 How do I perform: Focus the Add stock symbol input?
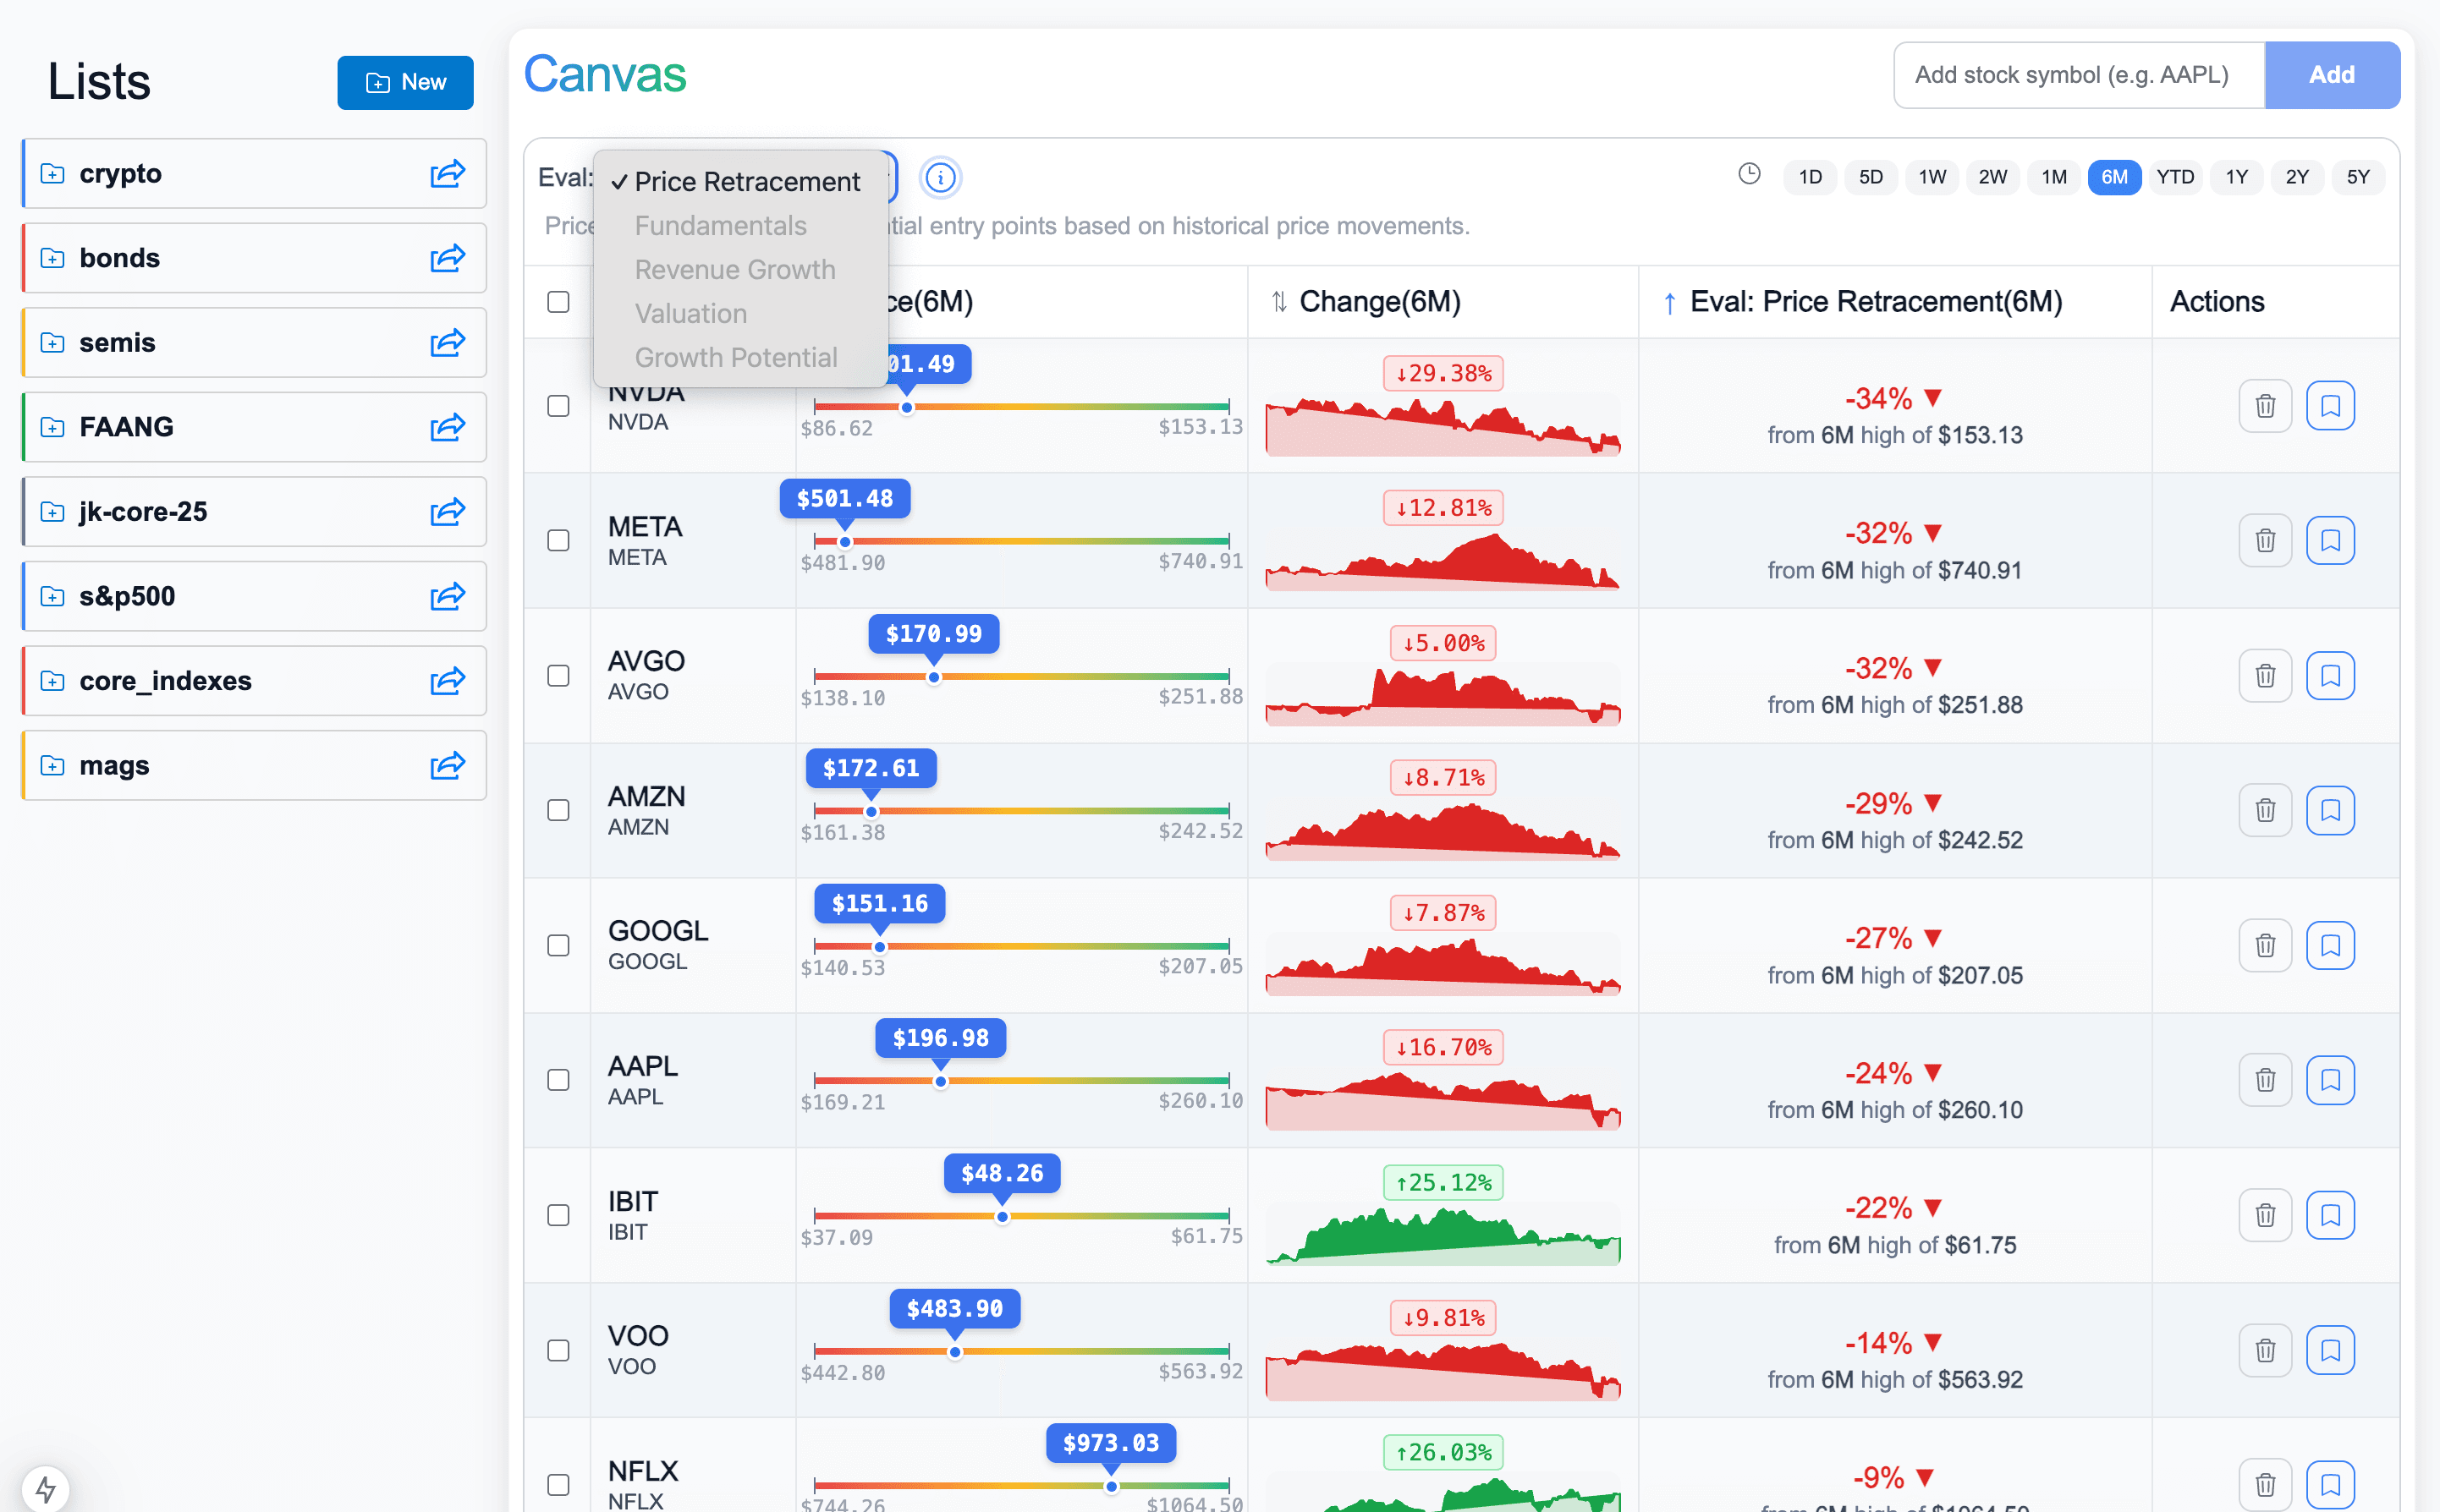(2079, 75)
